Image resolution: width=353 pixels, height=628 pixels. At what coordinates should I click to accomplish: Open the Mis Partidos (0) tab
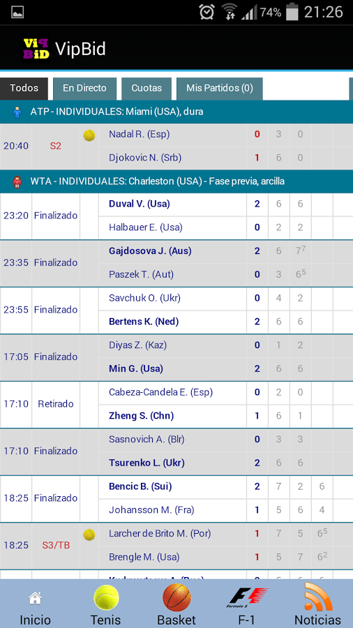[219, 89]
